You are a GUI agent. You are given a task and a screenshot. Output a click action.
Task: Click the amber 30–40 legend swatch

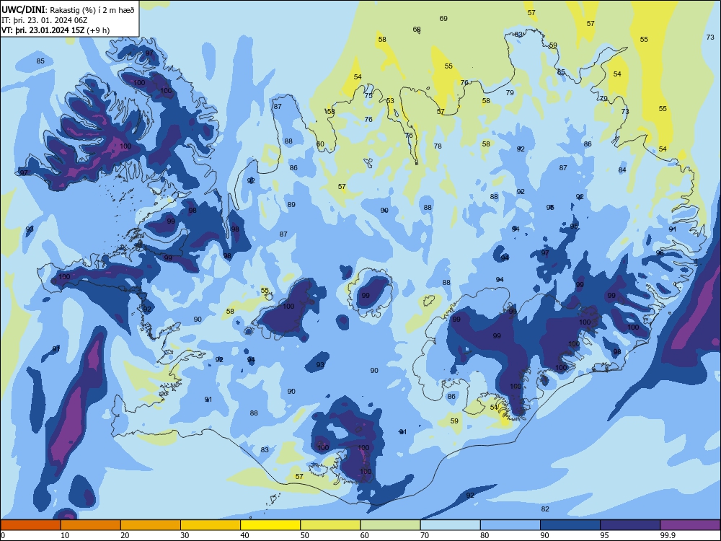point(211,525)
